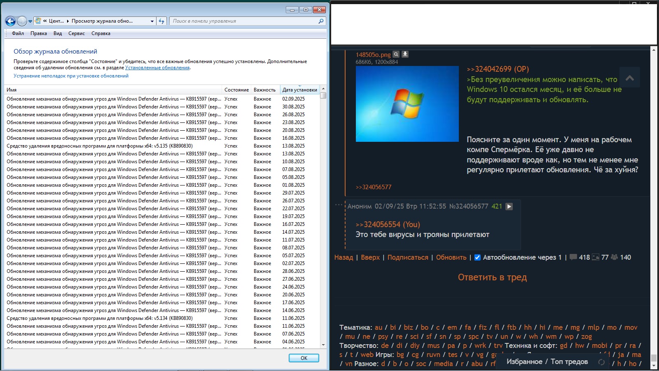Download 148505o.png via the download icon
659x371 pixels.
(x=405, y=54)
